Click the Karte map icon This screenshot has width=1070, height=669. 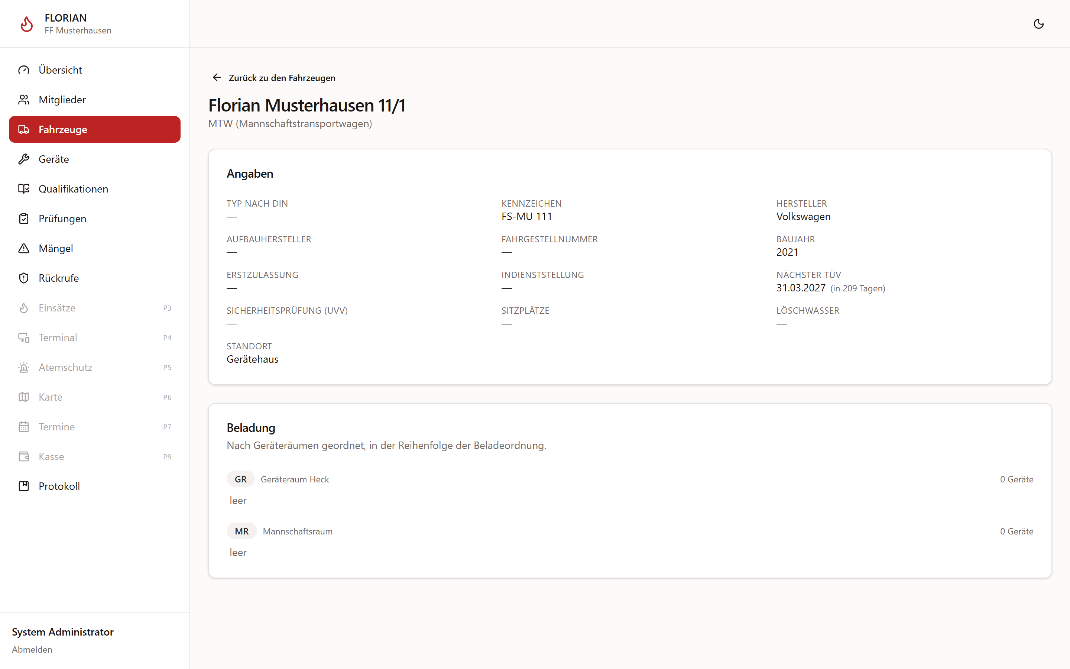pos(24,397)
